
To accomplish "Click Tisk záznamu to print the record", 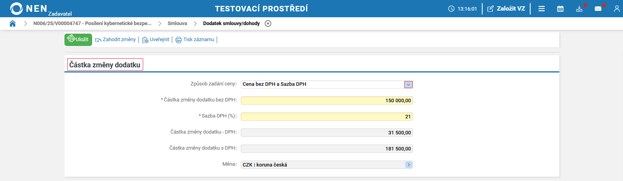I will click(195, 40).
